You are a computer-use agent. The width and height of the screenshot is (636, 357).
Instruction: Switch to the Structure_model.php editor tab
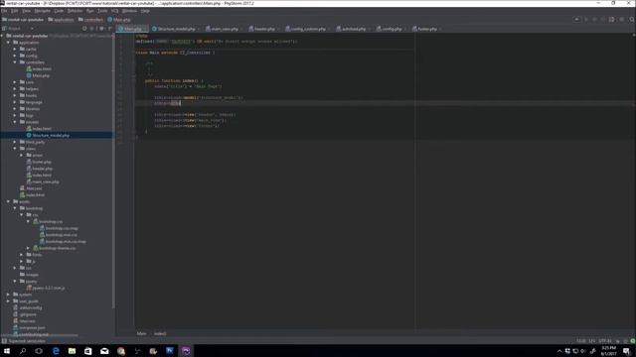(x=174, y=29)
